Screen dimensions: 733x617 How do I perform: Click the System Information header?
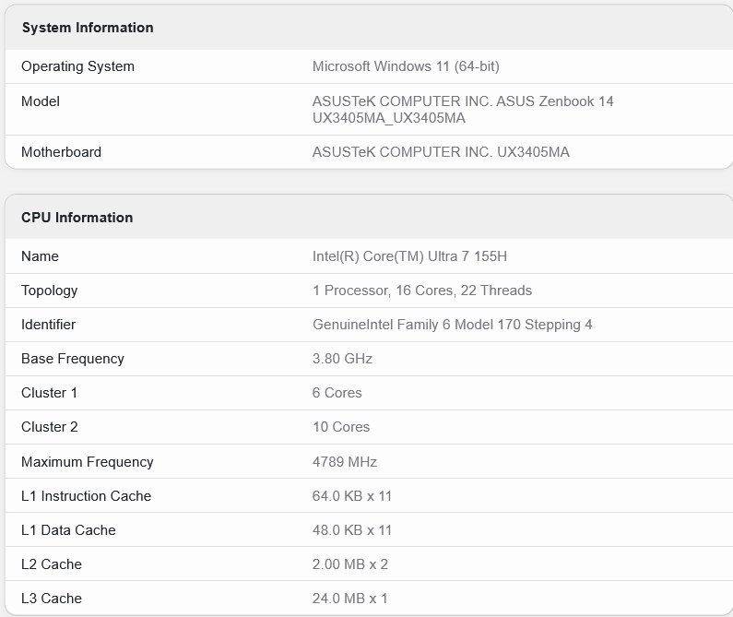(x=88, y=28)
